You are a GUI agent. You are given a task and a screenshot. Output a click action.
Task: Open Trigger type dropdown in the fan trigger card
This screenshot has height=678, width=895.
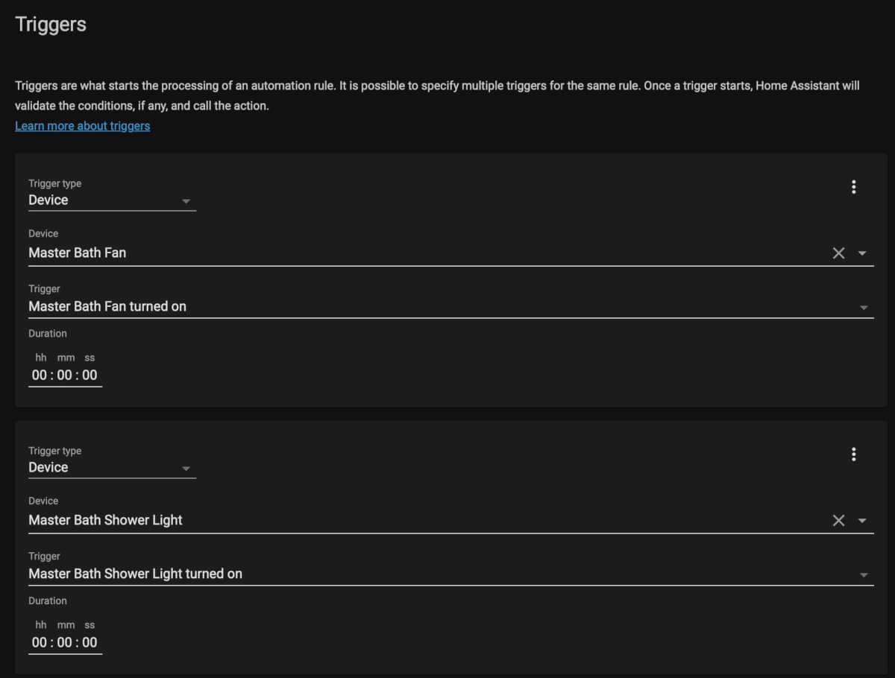(x=112, y=200)
